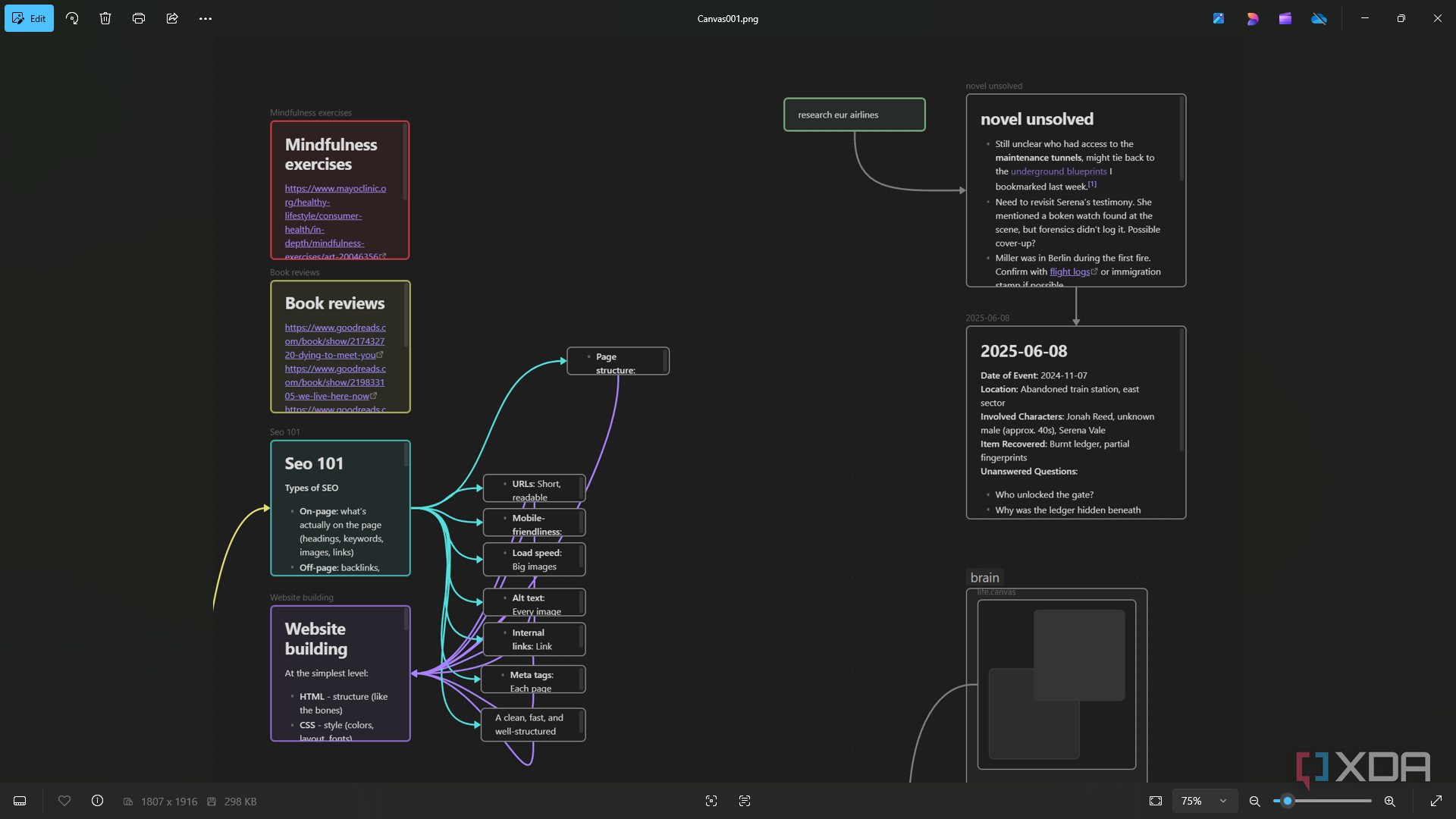Click the flight logs link text

click(1069, 271)
